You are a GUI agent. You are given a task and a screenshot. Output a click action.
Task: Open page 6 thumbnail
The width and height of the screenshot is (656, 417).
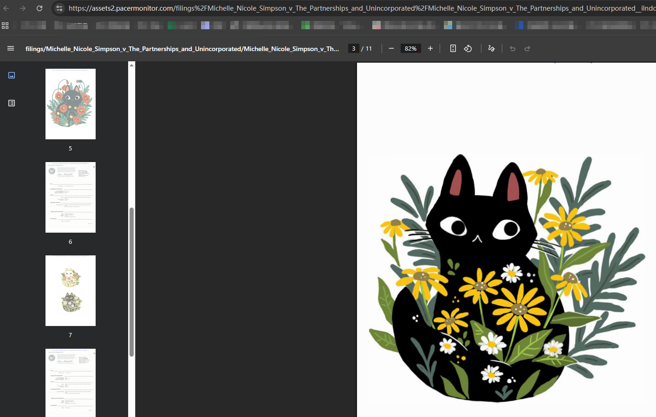(71, 197)
